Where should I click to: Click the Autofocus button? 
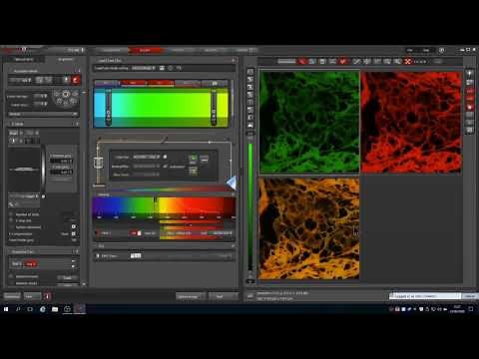tap(12, 296)
